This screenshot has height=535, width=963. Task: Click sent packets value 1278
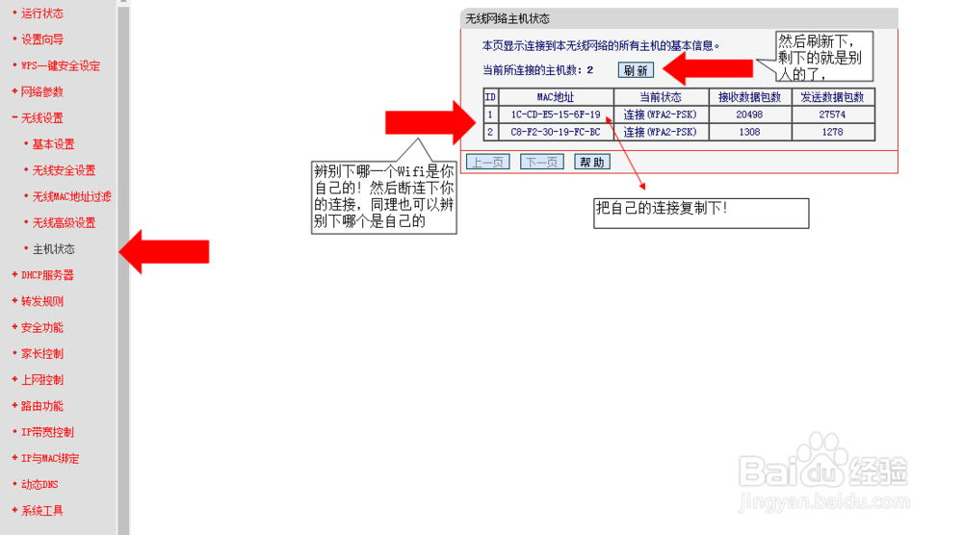tap(832, 132)
